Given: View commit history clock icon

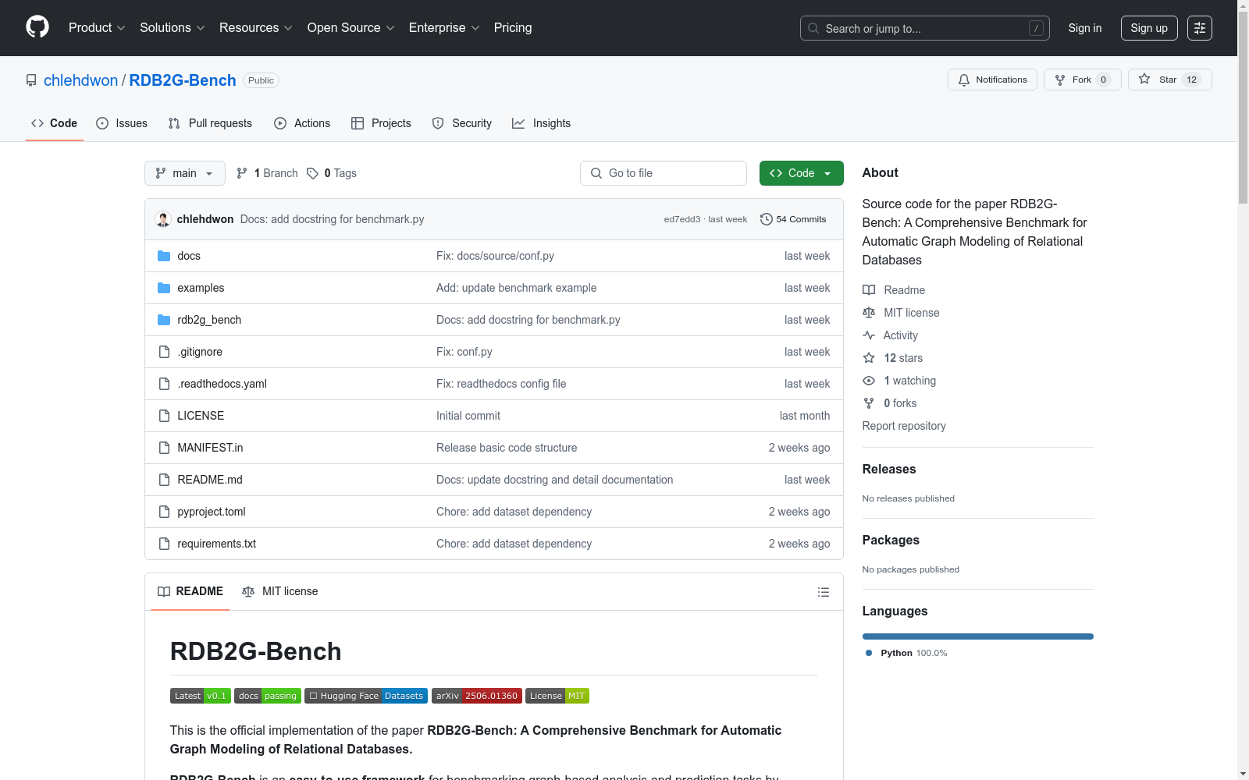Looking at the screenshot, I should click(767, 219).
